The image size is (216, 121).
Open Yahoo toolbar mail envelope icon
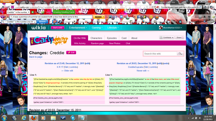pyautogui.click(x=122, y=17)
